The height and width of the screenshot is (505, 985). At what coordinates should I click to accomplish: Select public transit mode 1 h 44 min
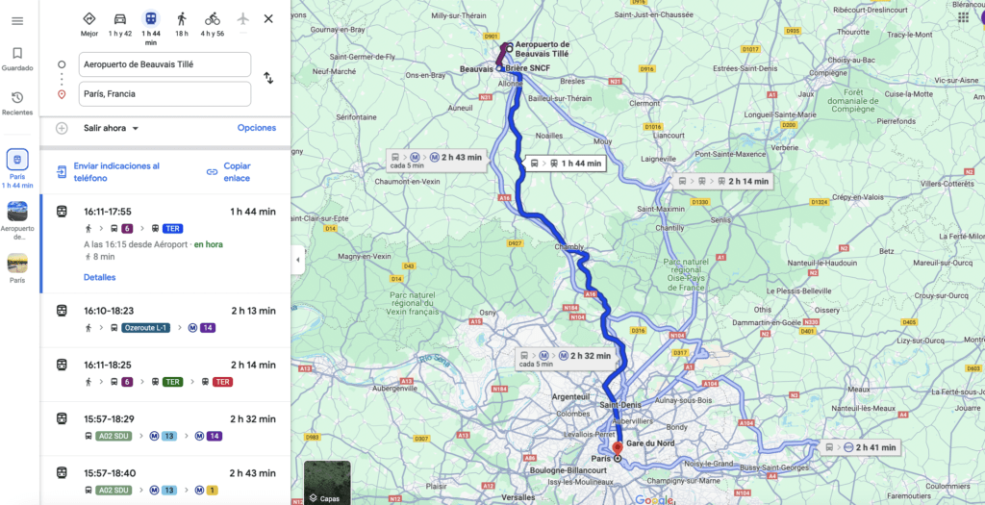coord(151,28)
